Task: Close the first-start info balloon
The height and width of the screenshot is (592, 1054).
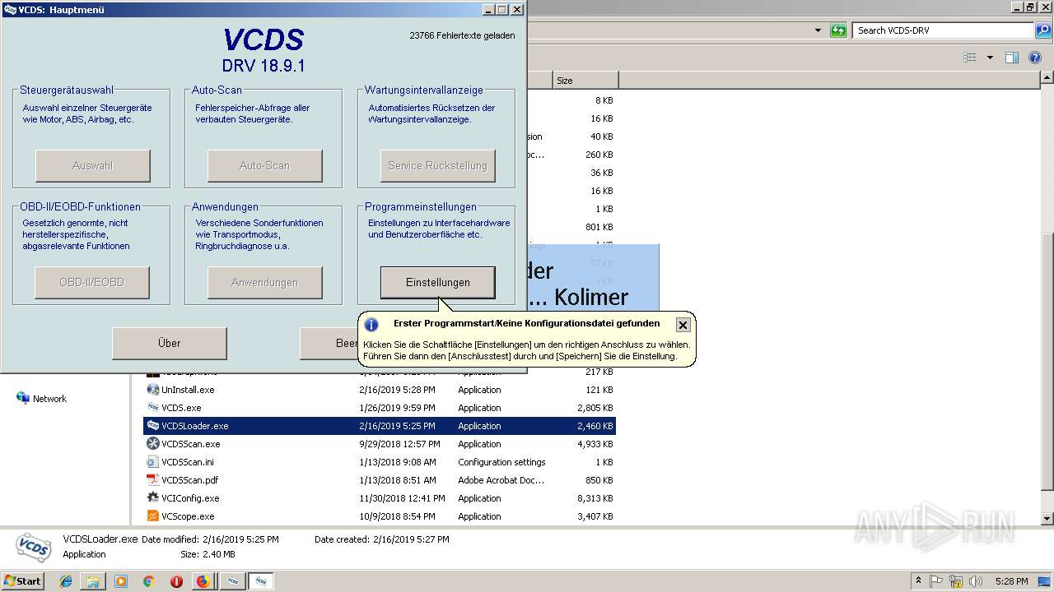Action: click(683, 325)
